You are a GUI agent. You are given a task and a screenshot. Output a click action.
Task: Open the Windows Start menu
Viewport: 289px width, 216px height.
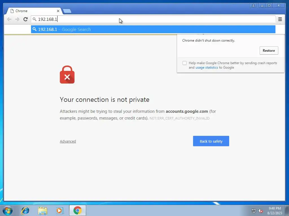point(8,210)
